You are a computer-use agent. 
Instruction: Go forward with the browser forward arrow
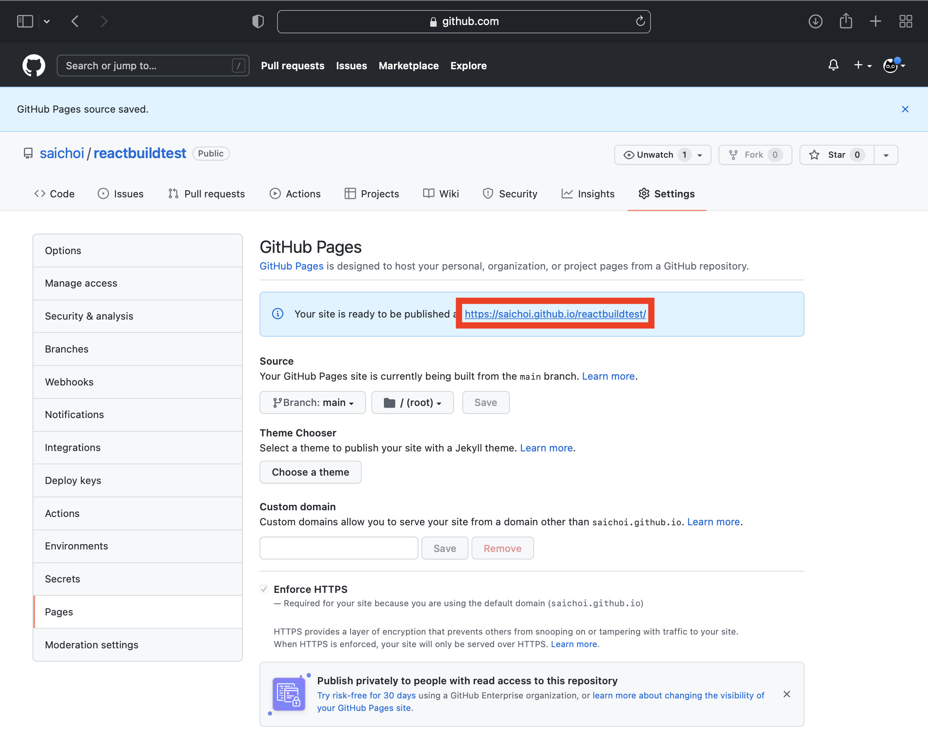click(104, 21)
